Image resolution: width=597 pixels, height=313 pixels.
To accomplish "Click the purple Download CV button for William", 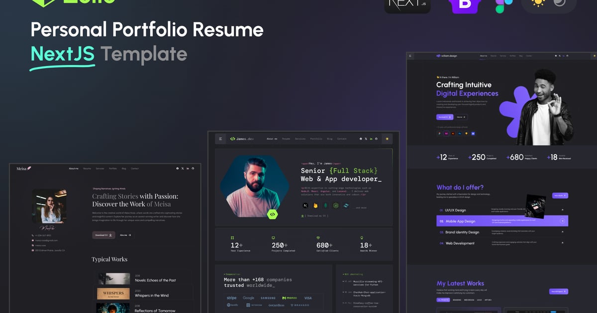I will 444,117.
